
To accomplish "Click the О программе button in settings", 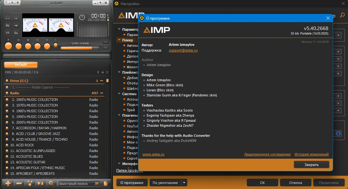I will click(x=132, y=183).
